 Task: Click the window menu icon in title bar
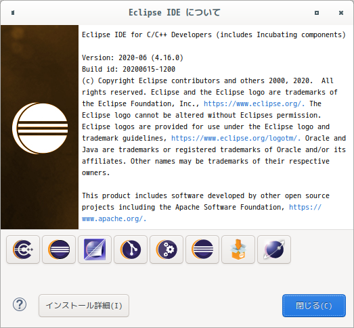point(13,13)
